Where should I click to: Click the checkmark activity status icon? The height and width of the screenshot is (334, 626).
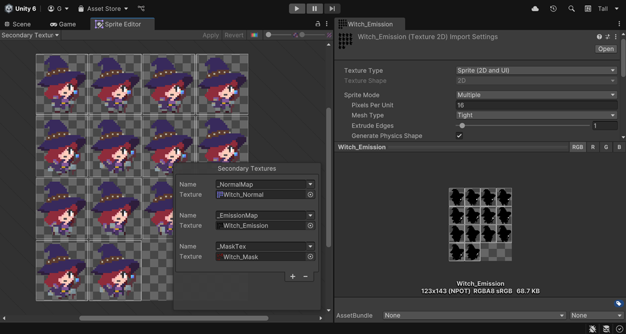click(619, 328)
